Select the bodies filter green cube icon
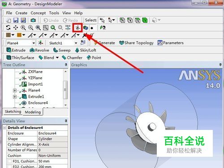224x168 pixels. pos(145,20)
